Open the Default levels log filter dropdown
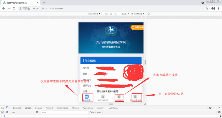 coord(97,112)
